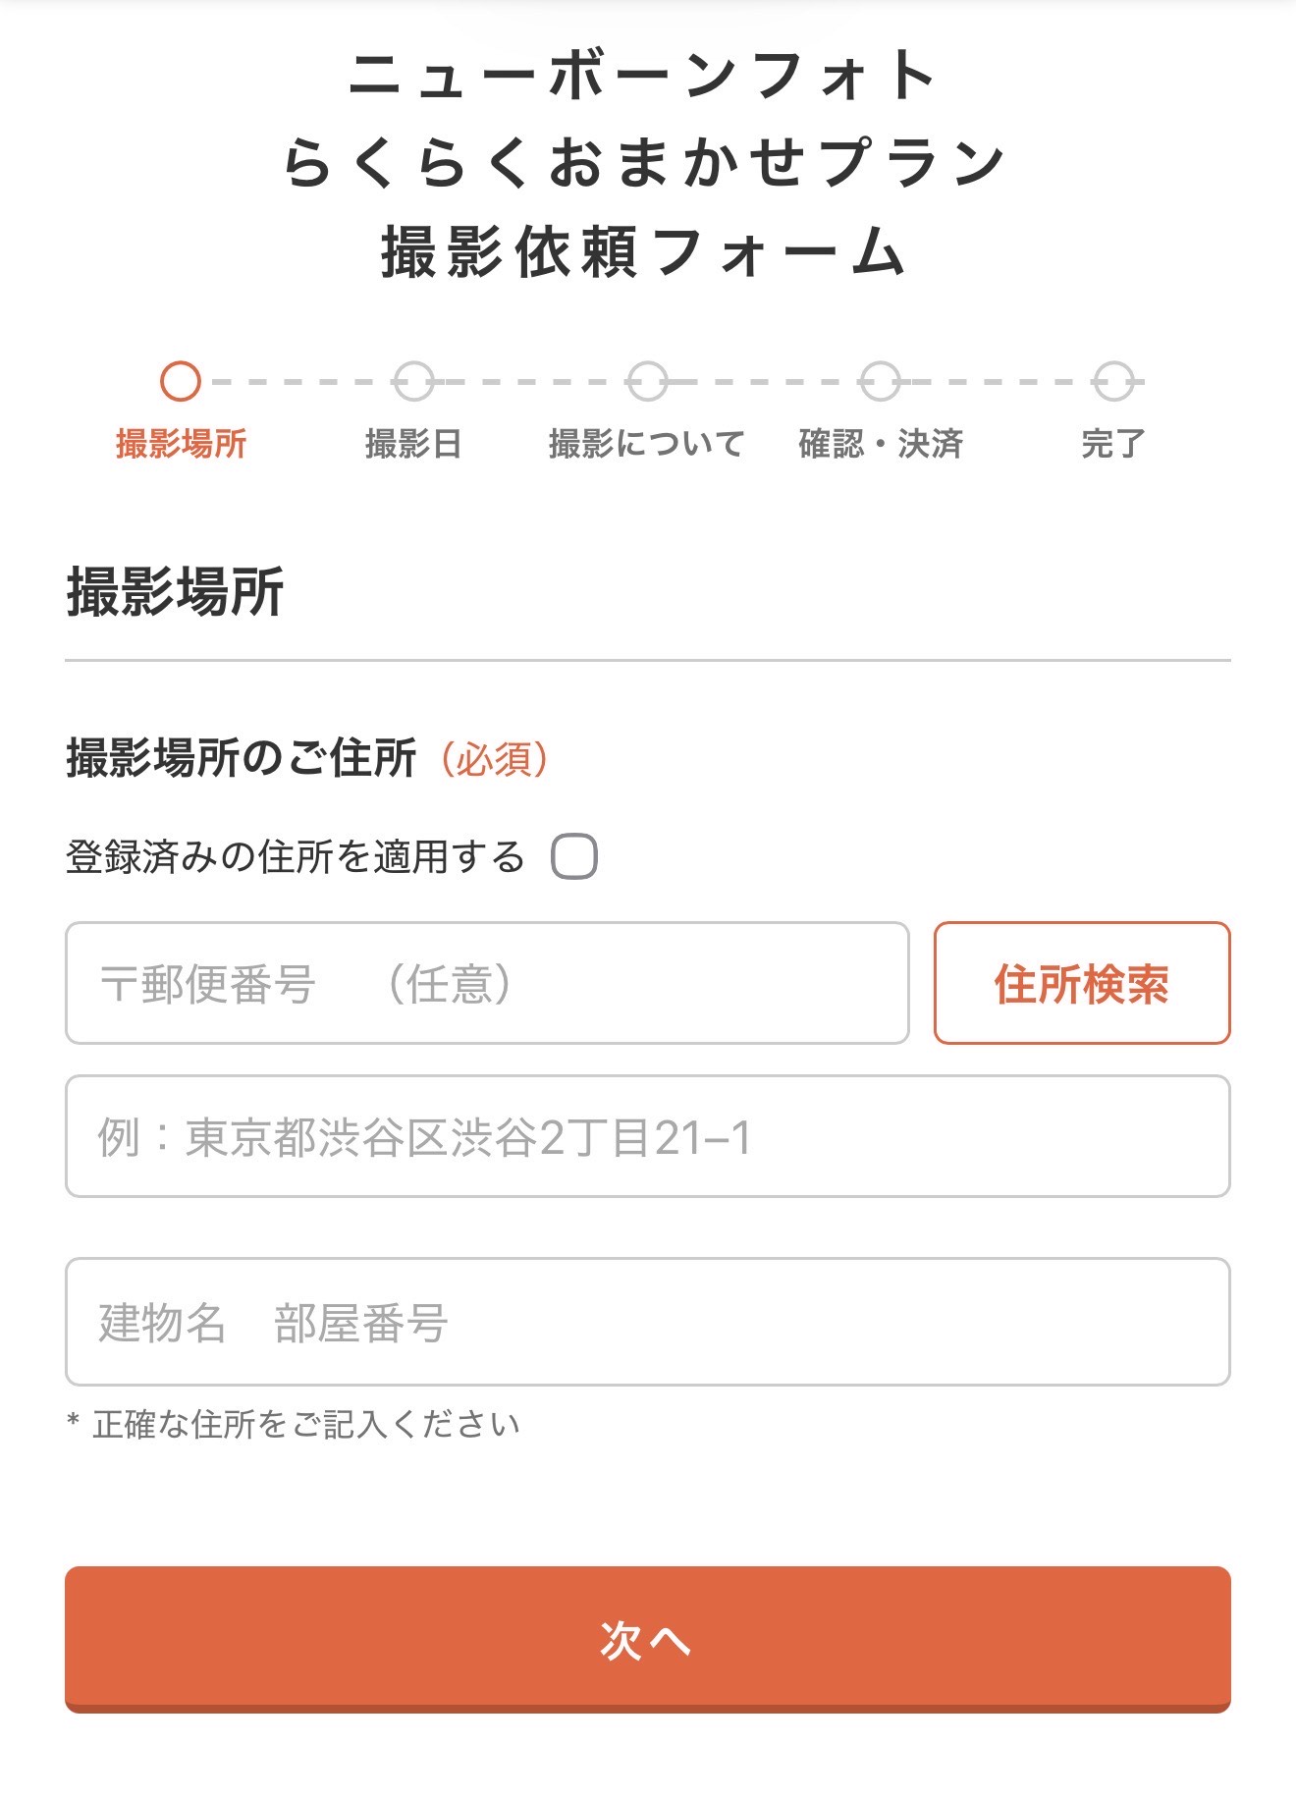The width and height of the screenshot is (1296, 1799).
Task: Click the 撮影依頼フォーム page title
Action: [644, 250]
